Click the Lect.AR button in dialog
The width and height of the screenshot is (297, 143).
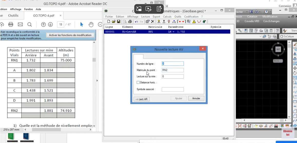click(141, 99)
